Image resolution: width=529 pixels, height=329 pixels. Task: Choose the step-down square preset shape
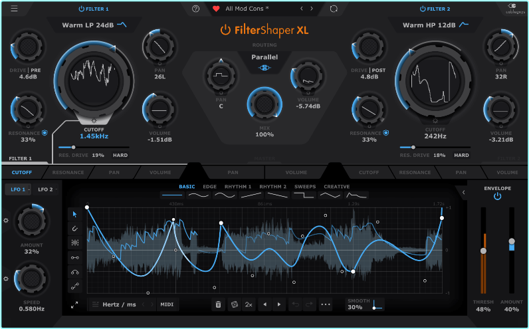(304, 195)
